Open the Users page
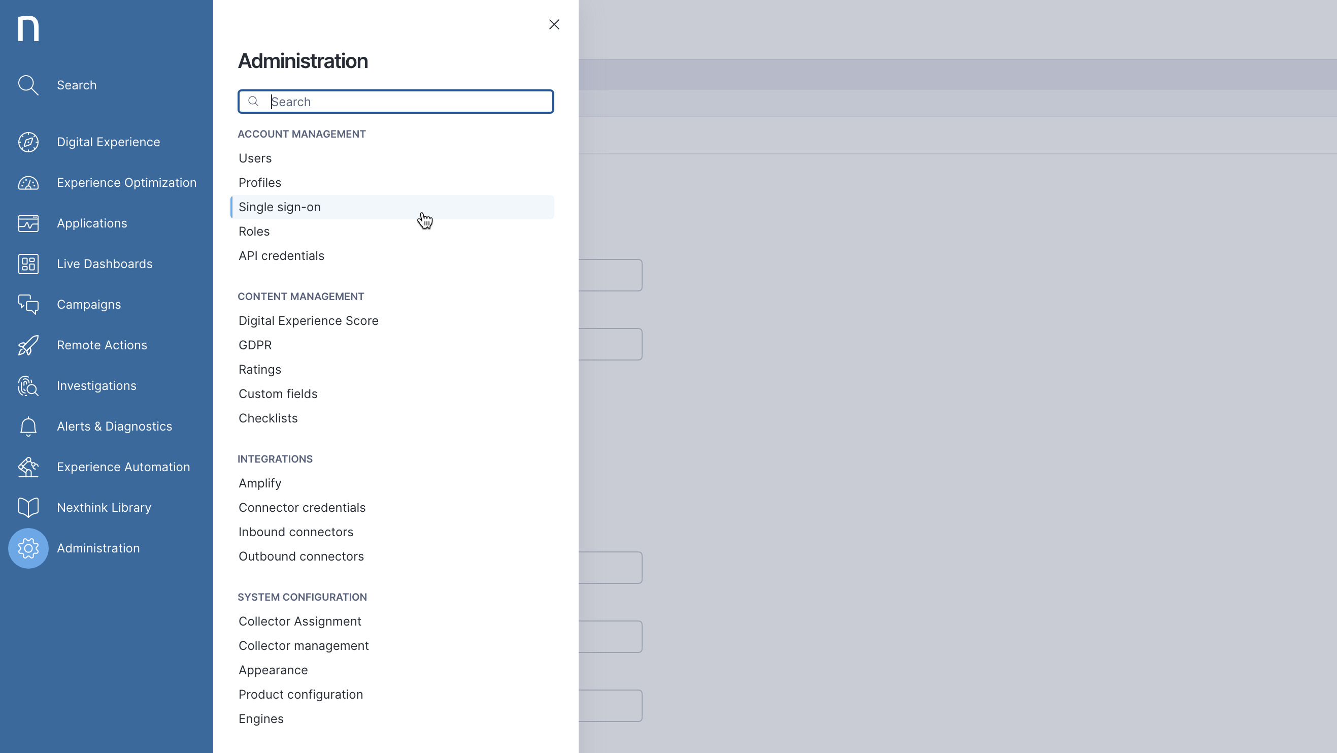 pyautogui.click(x=255, y=158)
